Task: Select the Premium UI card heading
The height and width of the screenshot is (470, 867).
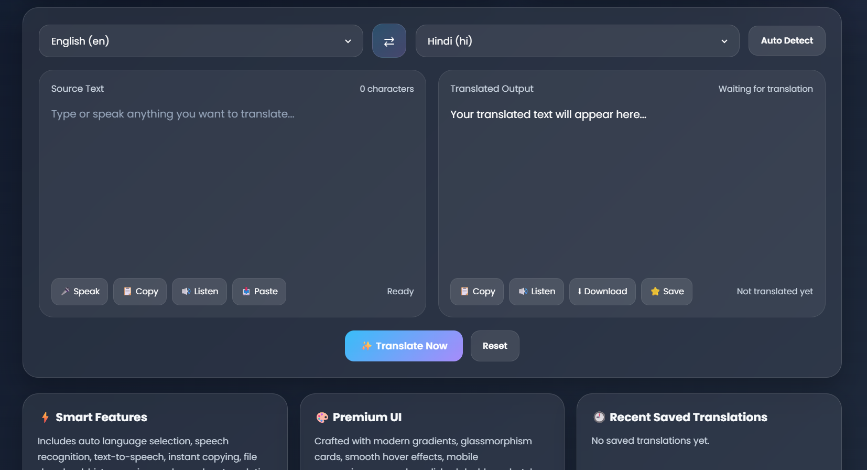Action: pyautogui.click(x=367, y=418)
